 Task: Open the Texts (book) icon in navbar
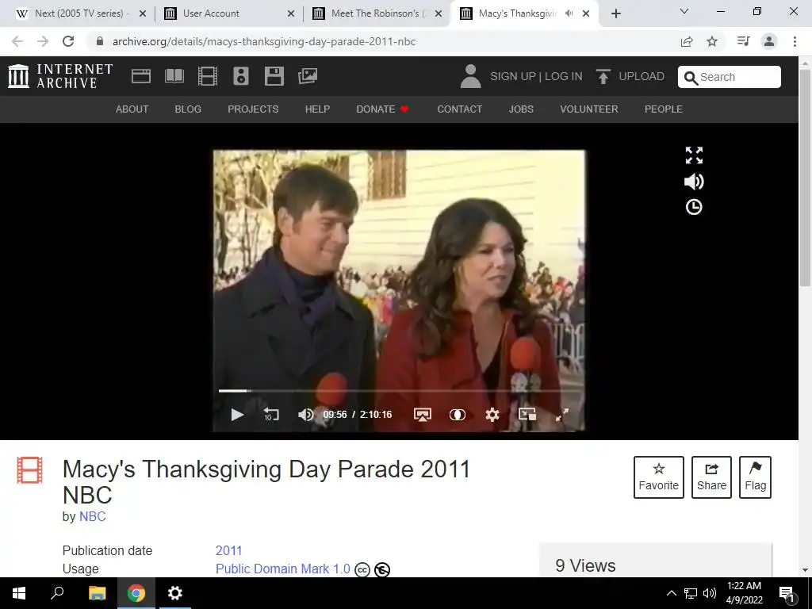click(174, 76)
